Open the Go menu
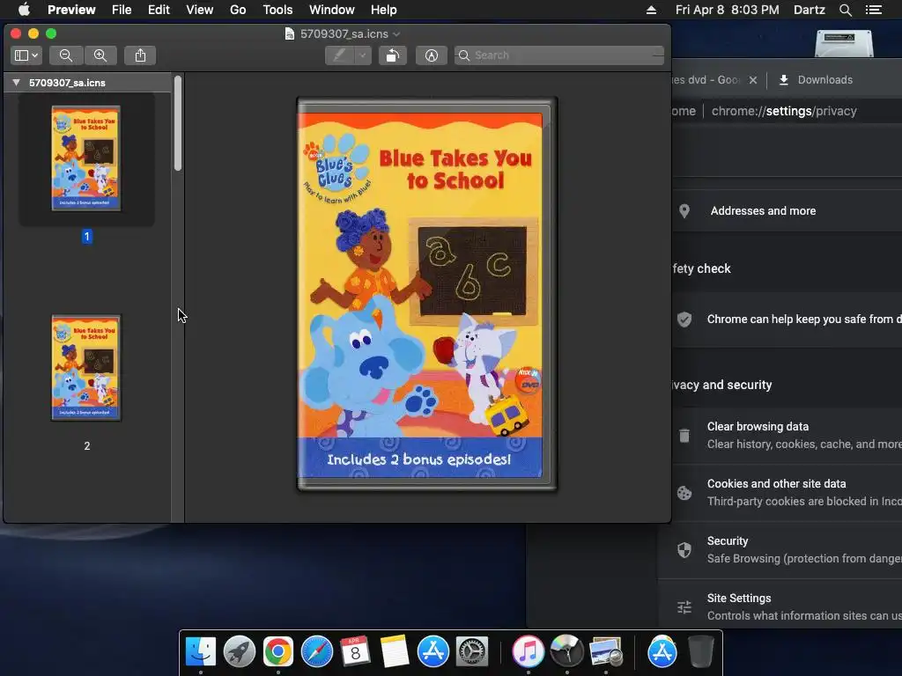The height and width of the screenshot is (676, 902). pos(238,10)
